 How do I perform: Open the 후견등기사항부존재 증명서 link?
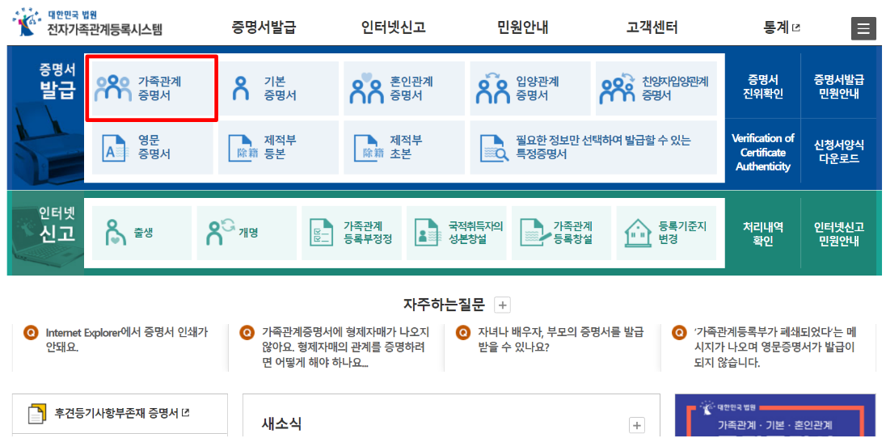tap(122, 413)
